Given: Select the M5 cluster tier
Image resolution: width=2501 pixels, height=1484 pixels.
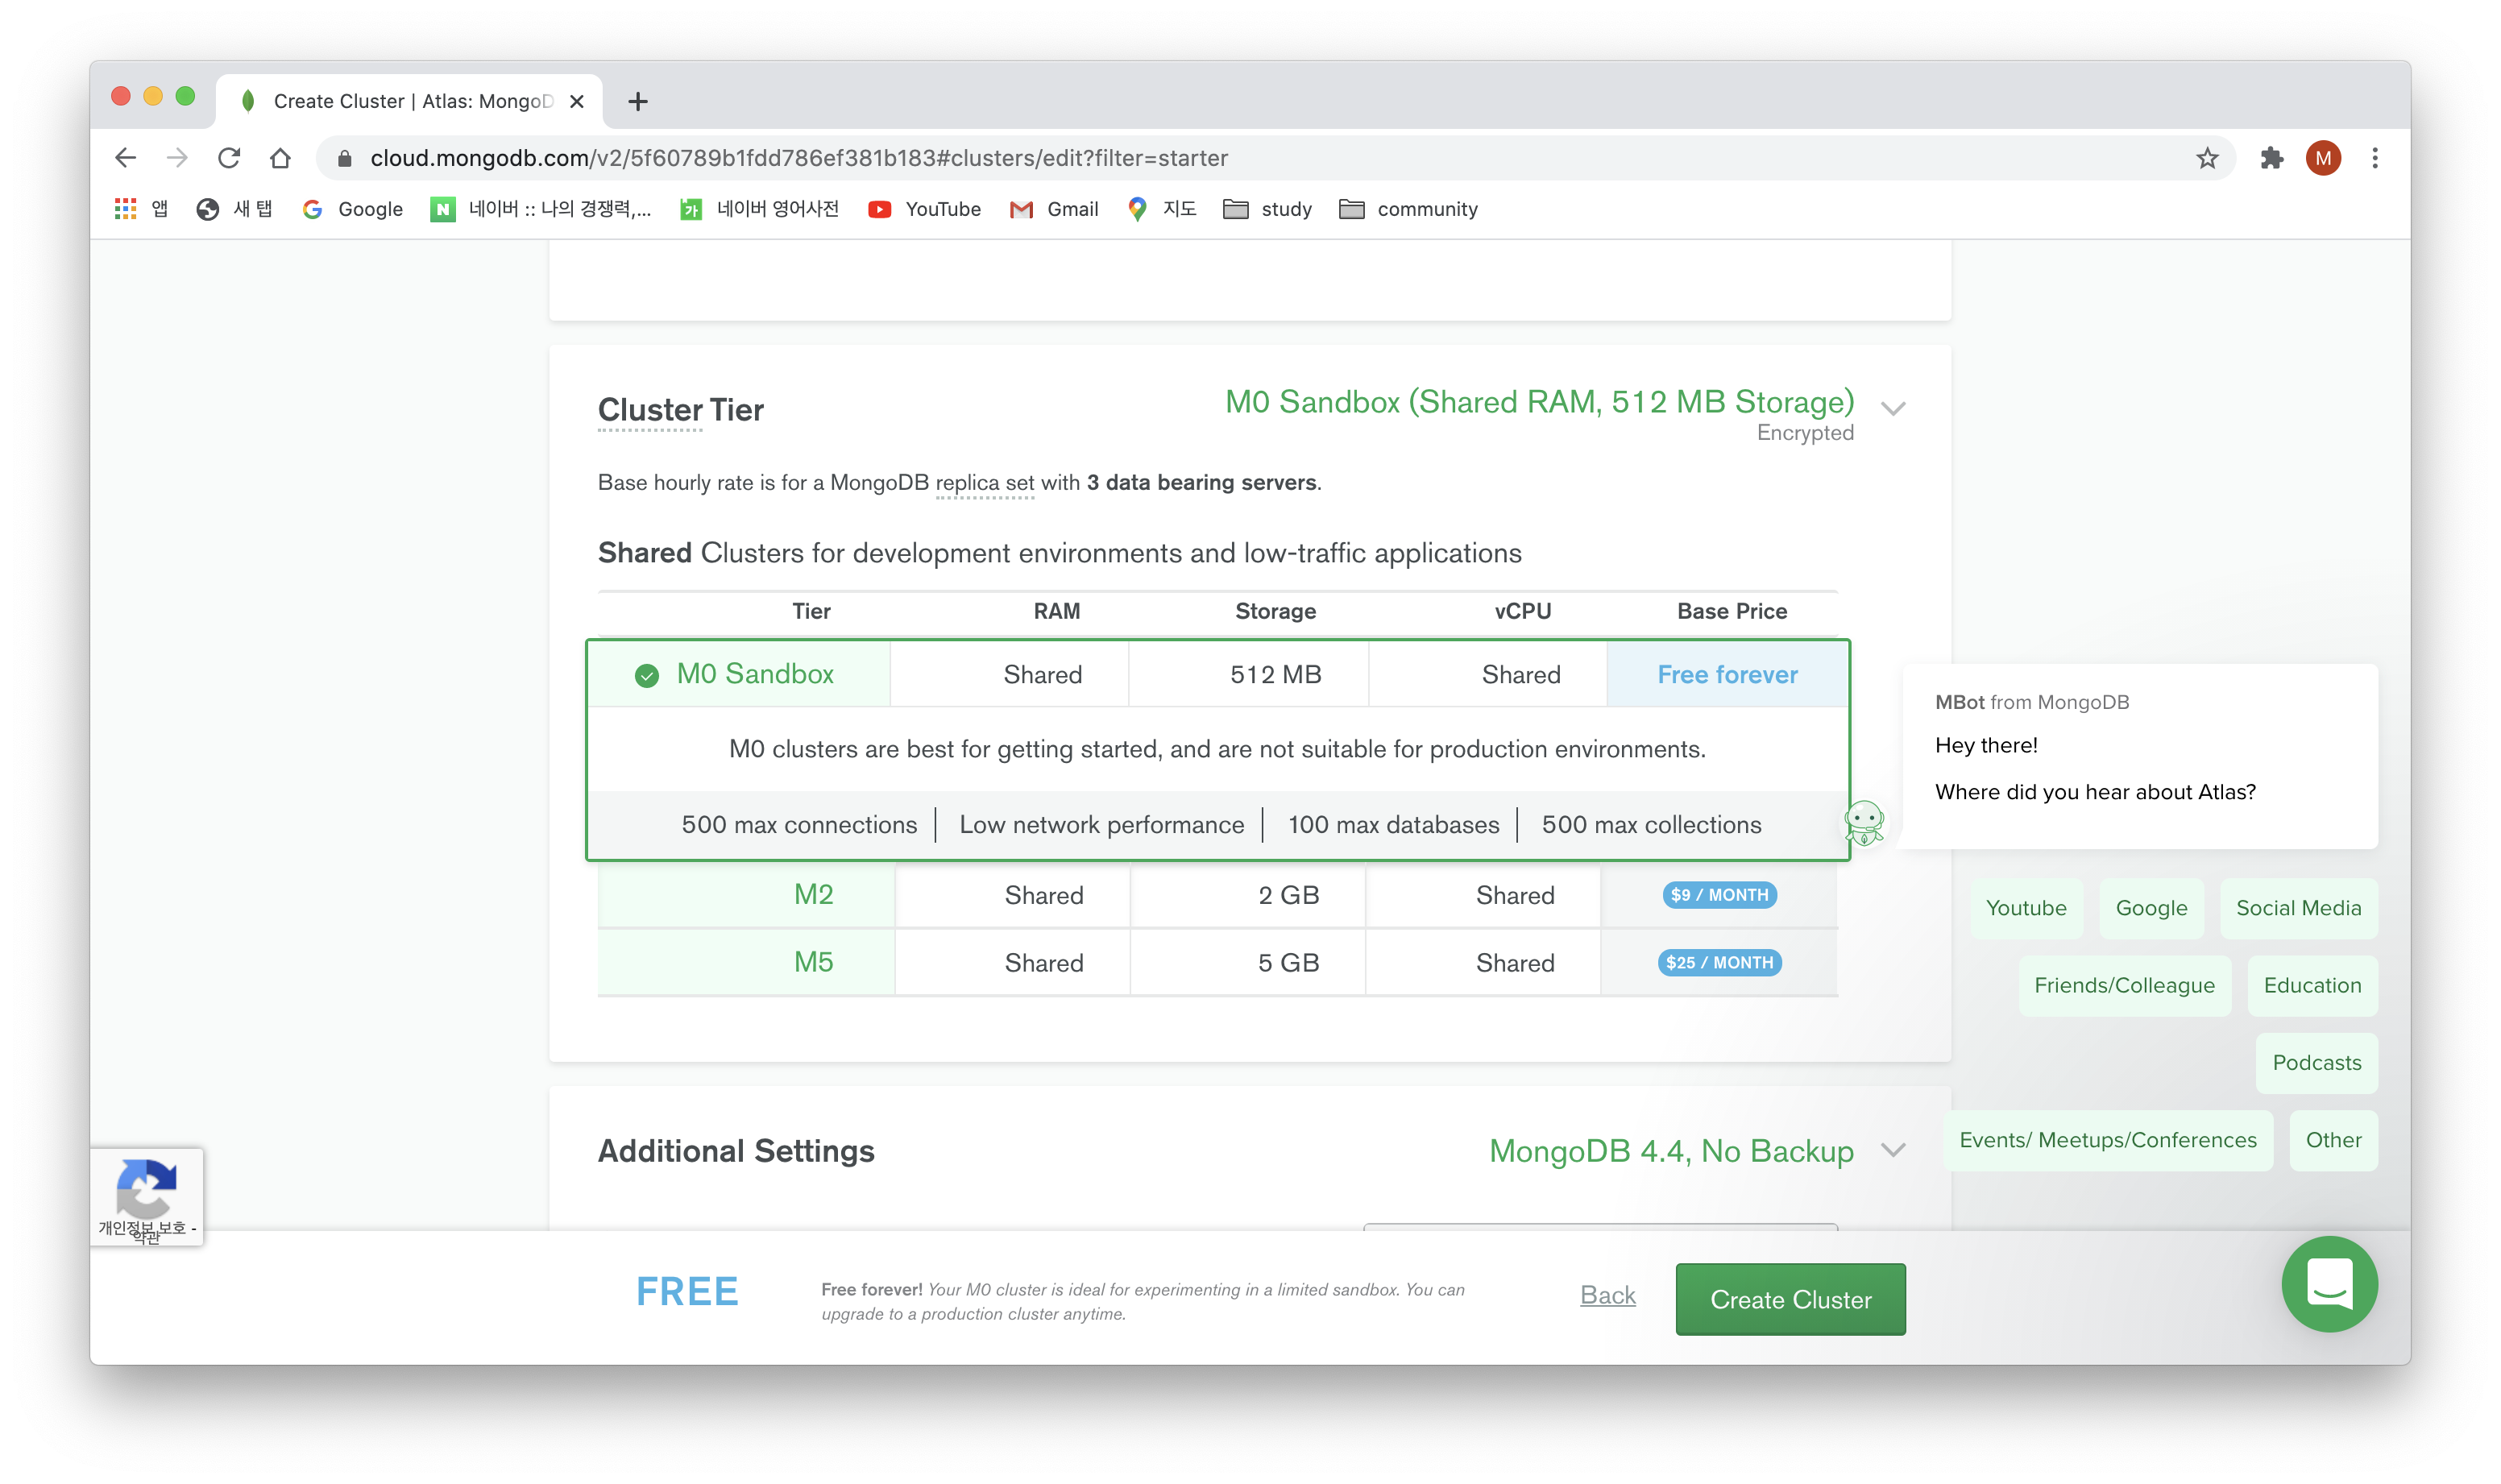Looking at the screenshot, I should point(813,963).
